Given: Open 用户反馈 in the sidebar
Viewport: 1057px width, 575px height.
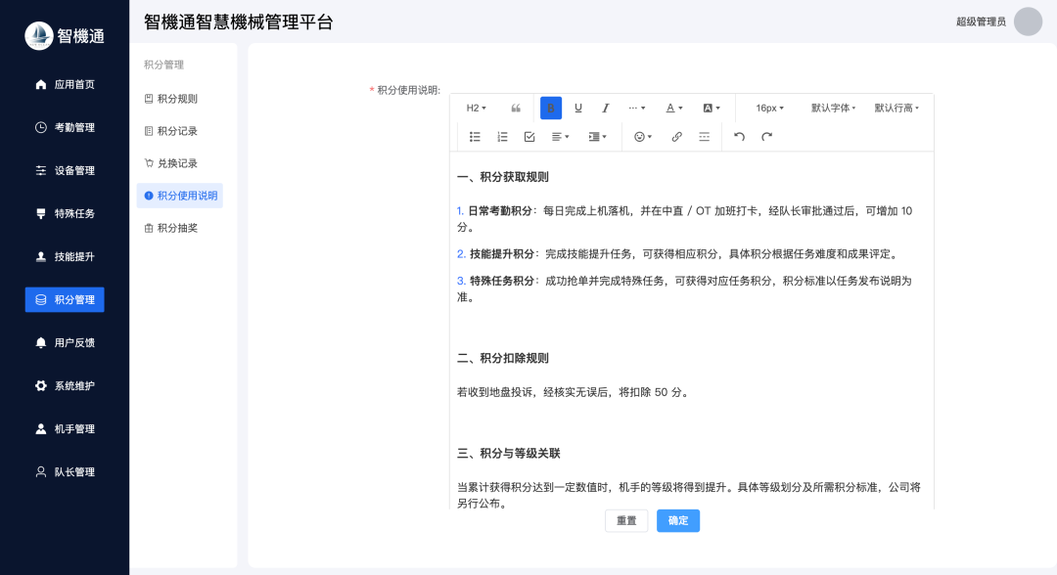Looking at the screenshot, I should point(65,342).
